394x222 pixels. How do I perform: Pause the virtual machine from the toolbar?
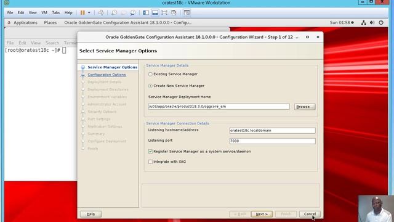point(82,12)
